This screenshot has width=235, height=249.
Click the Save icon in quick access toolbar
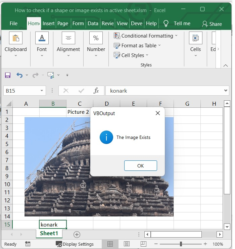pos(8,75)
